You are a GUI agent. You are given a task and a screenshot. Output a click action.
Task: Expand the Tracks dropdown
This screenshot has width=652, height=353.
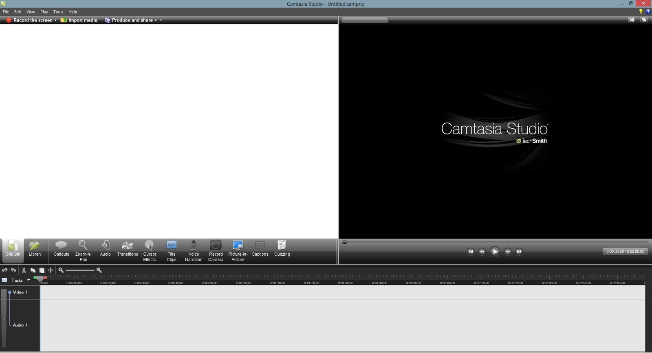29,280
